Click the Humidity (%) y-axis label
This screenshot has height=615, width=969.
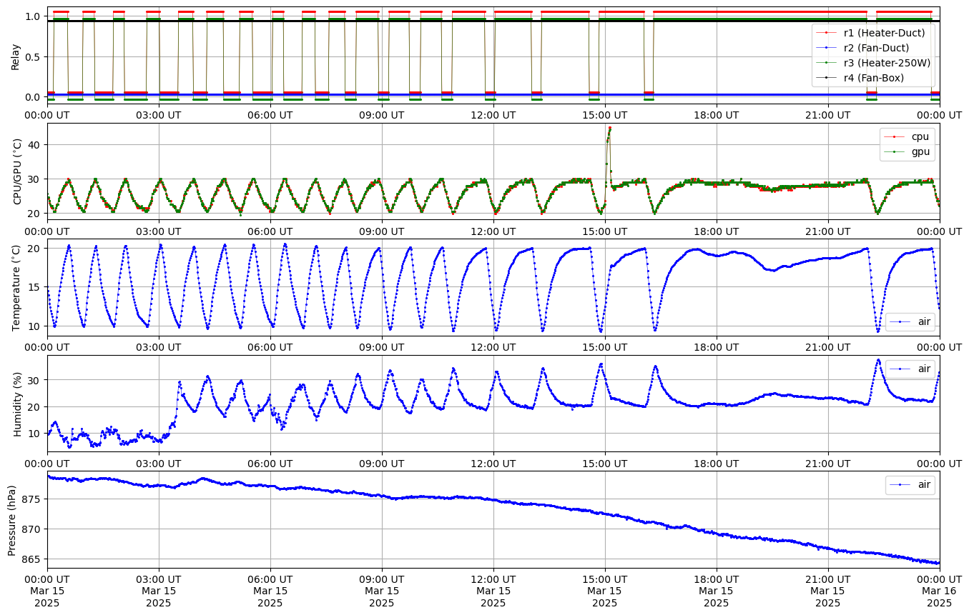[18, 404]
